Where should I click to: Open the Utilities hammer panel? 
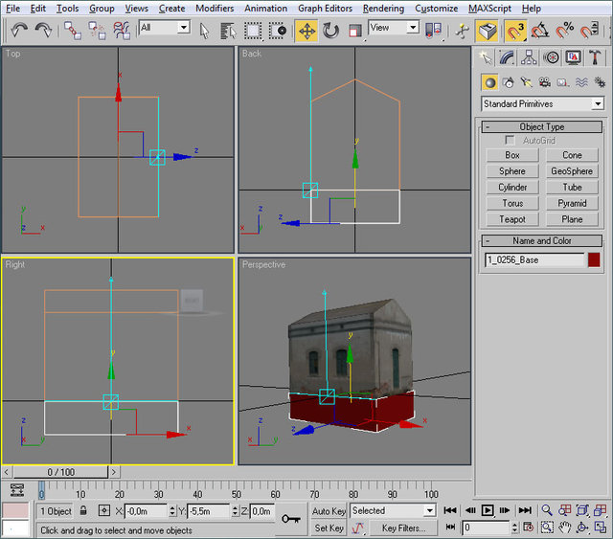coord(596,57)
